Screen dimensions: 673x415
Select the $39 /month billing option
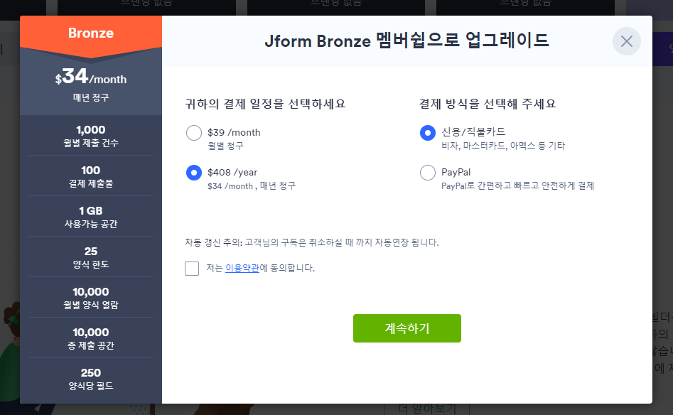coord(193,133)
